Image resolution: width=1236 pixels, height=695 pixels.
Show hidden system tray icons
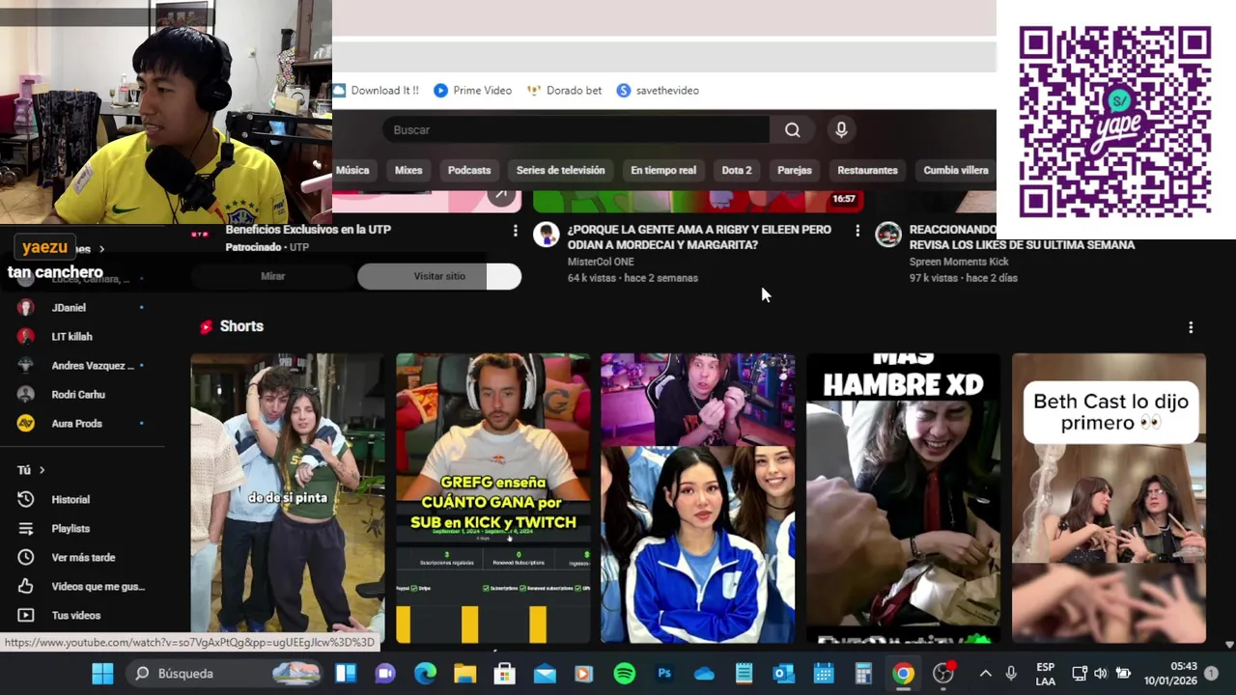[x=985, y=674]
